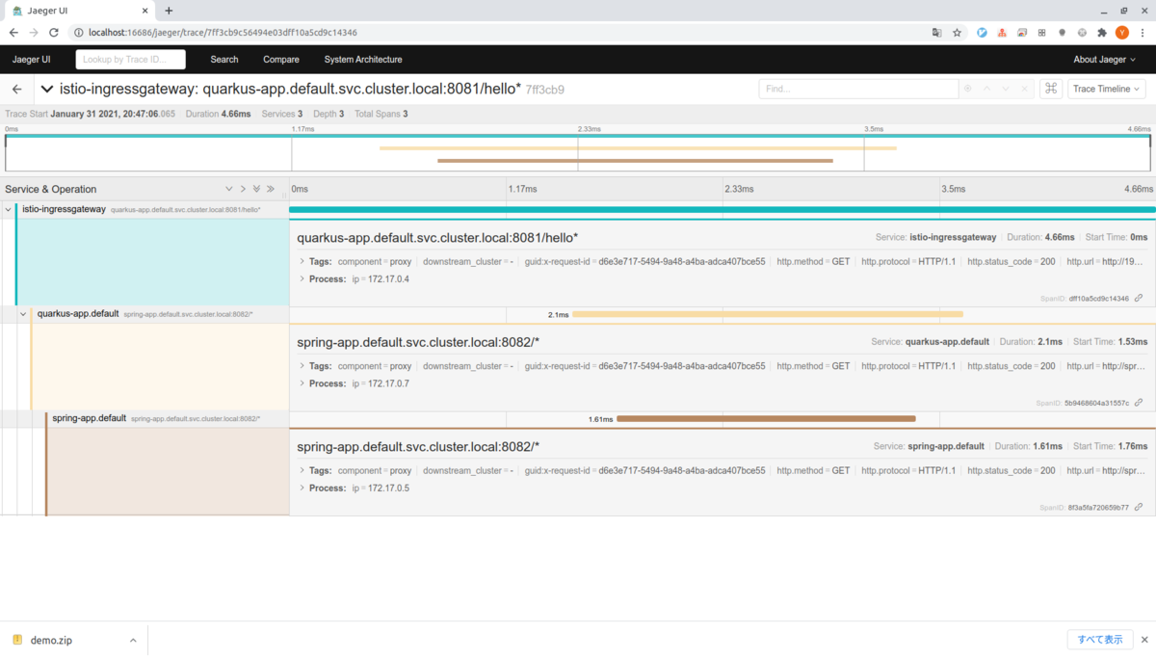This screenshot has width=1156, height=659.
Task: Open the Chrome extensions puzzle icon
Action: pyautogui.click(x=1102, y=32)
